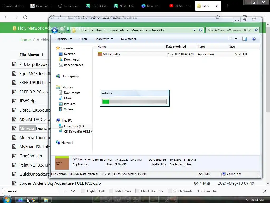Toggle the Explorer preview pane icon
The width and height of the screenshot is (270, 203).
[244, 39]
